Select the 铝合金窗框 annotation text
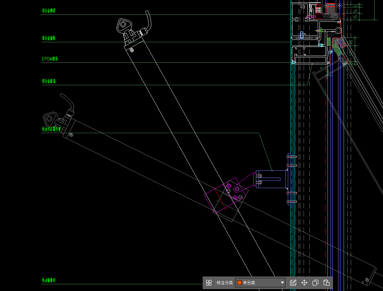Viewport: 383px width, 291px height. coord(49,38)
